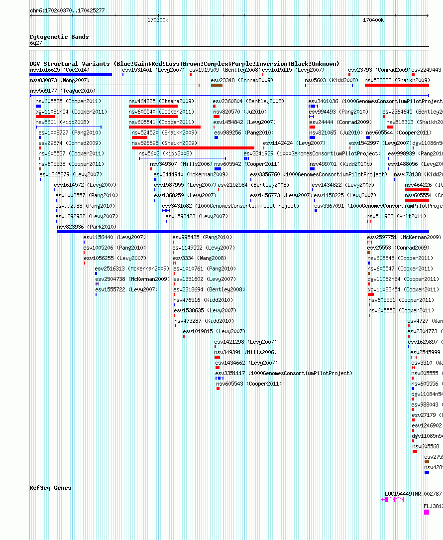
Task: Select the blue nsv605542 gain block
Action: coord(218,169)
